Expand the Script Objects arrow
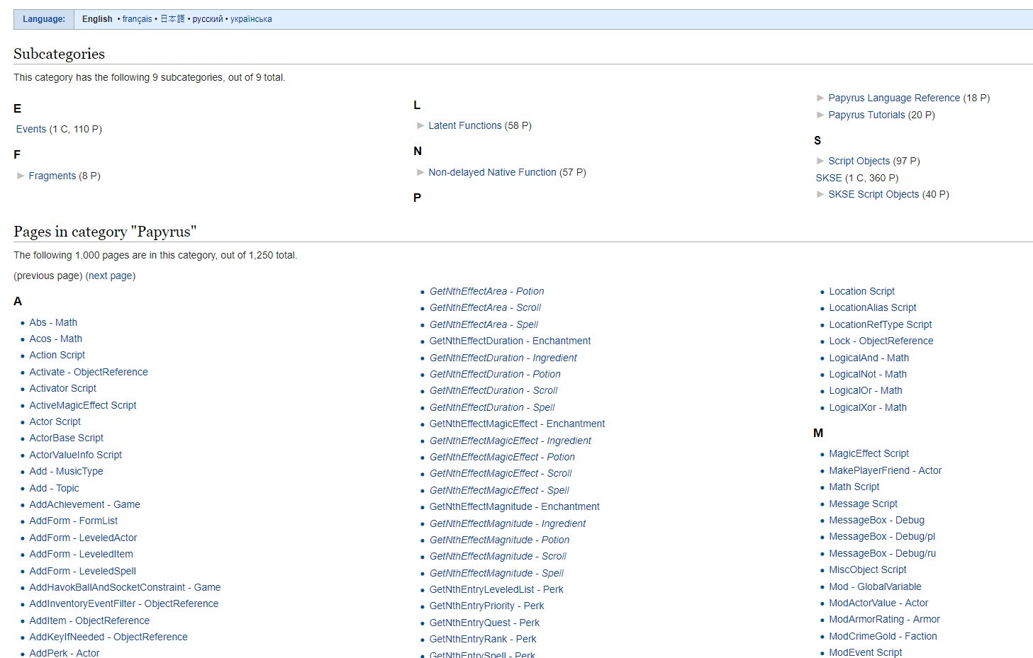This screenshot has height=658, width=1033. [x=820, y=161]
